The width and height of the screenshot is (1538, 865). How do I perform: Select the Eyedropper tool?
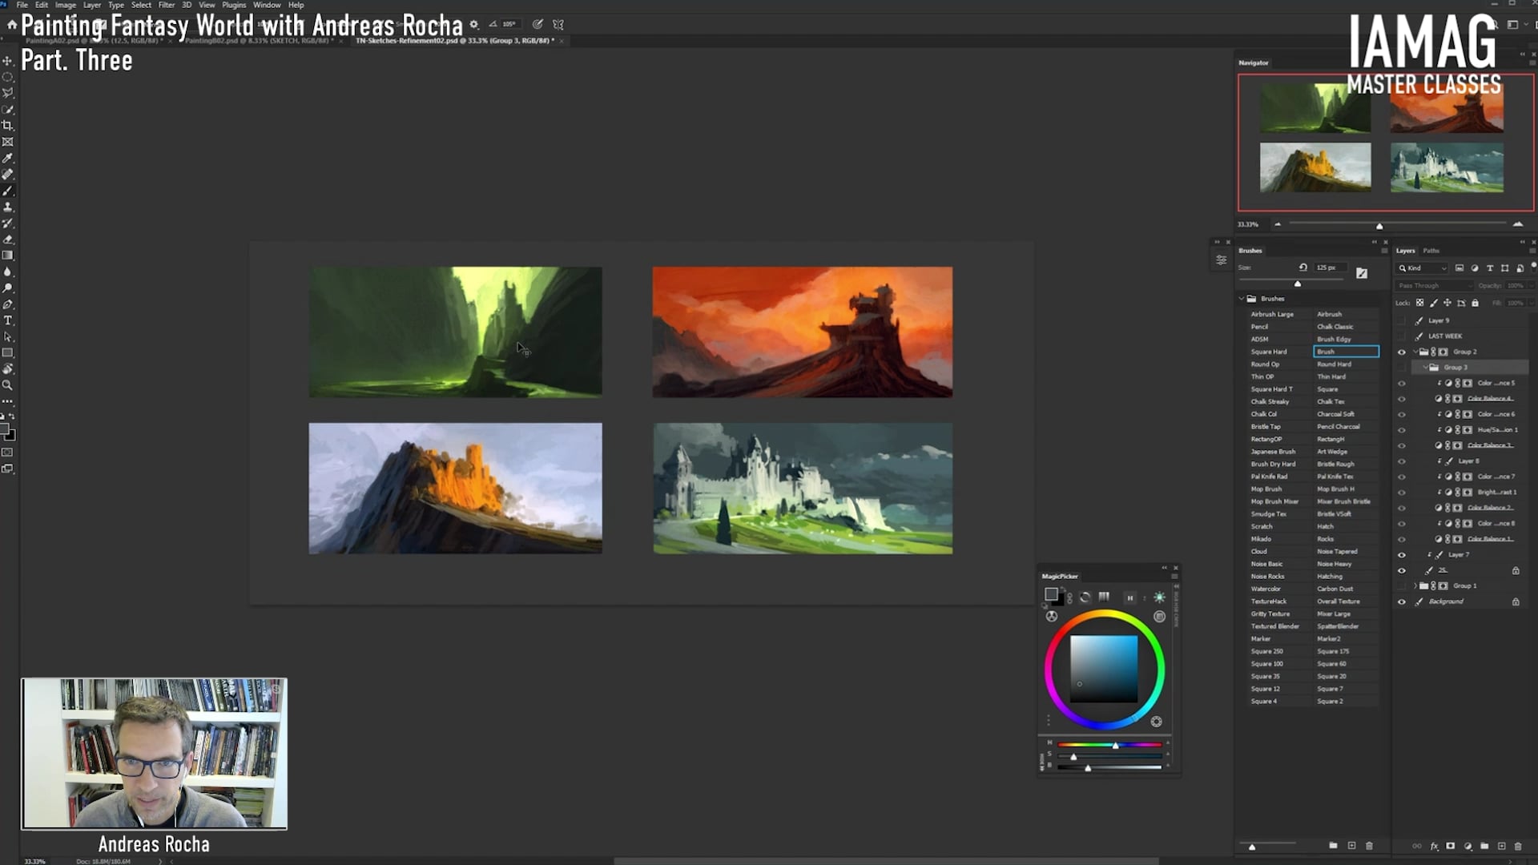click(8, 159)
